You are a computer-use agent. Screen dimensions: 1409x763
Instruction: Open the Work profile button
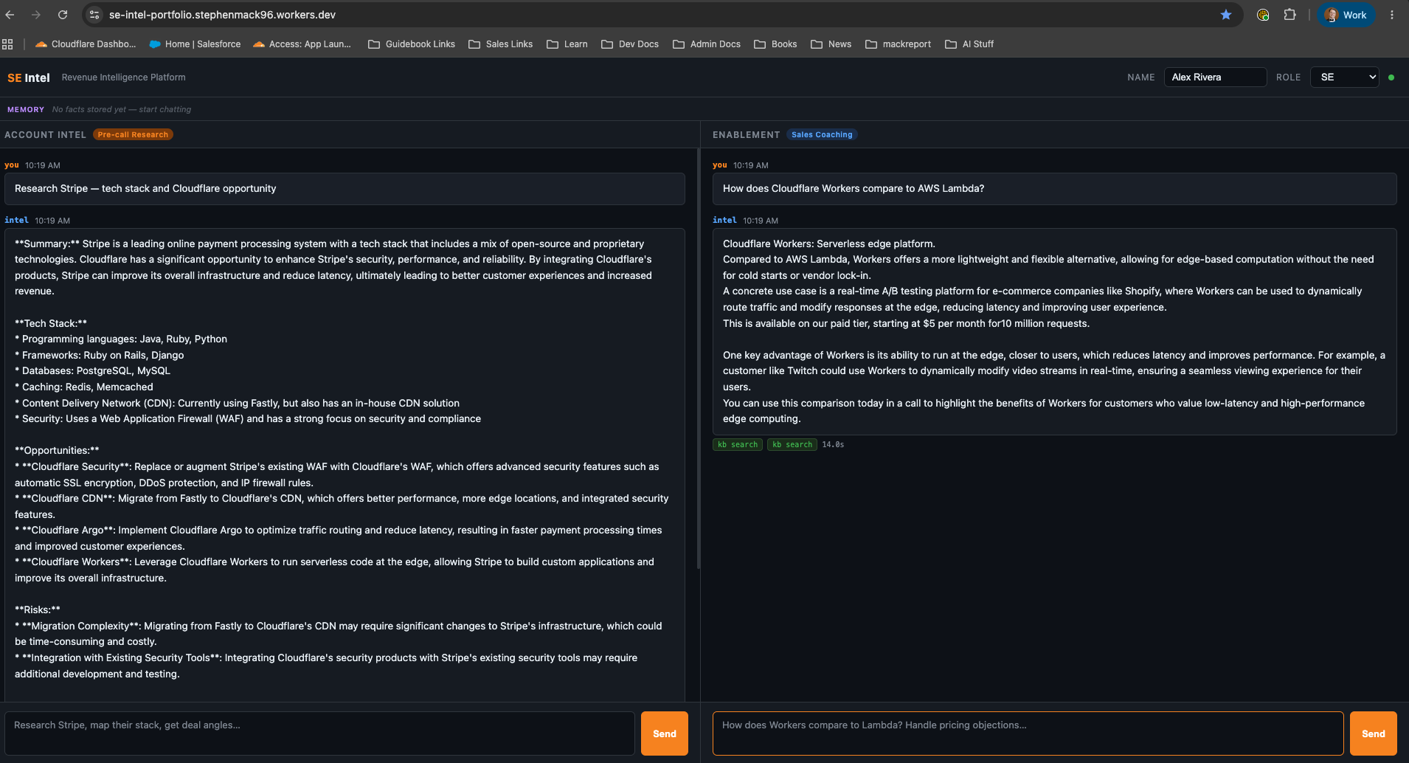click(x=1346, y=15)
